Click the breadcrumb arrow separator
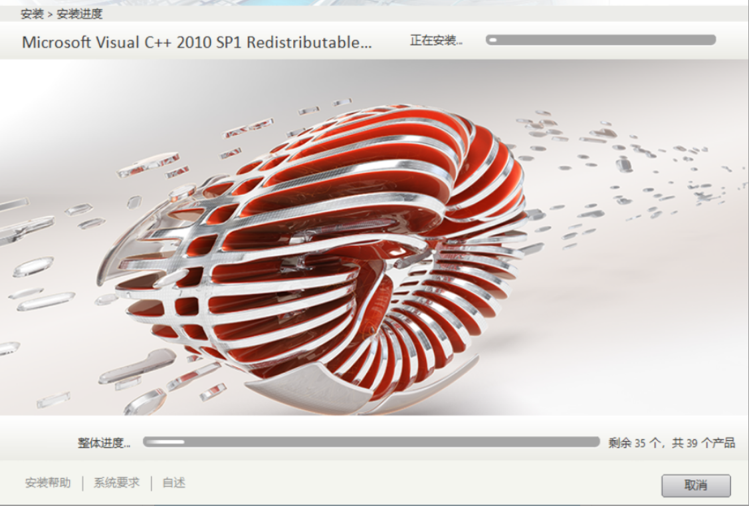This screenshot has width=749, height=506. (50, 14)
